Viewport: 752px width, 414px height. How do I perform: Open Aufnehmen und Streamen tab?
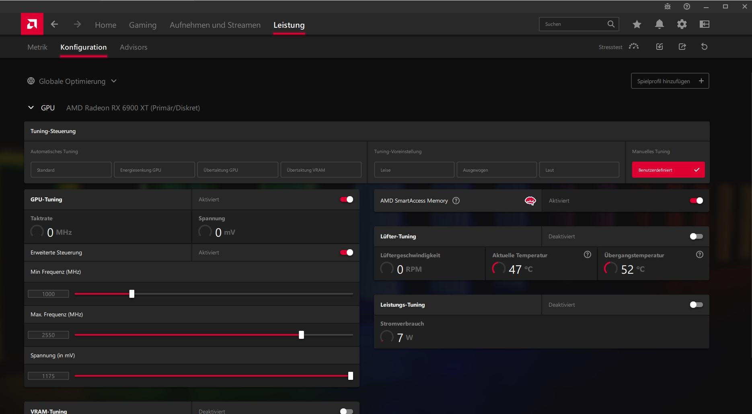[215, 25]
